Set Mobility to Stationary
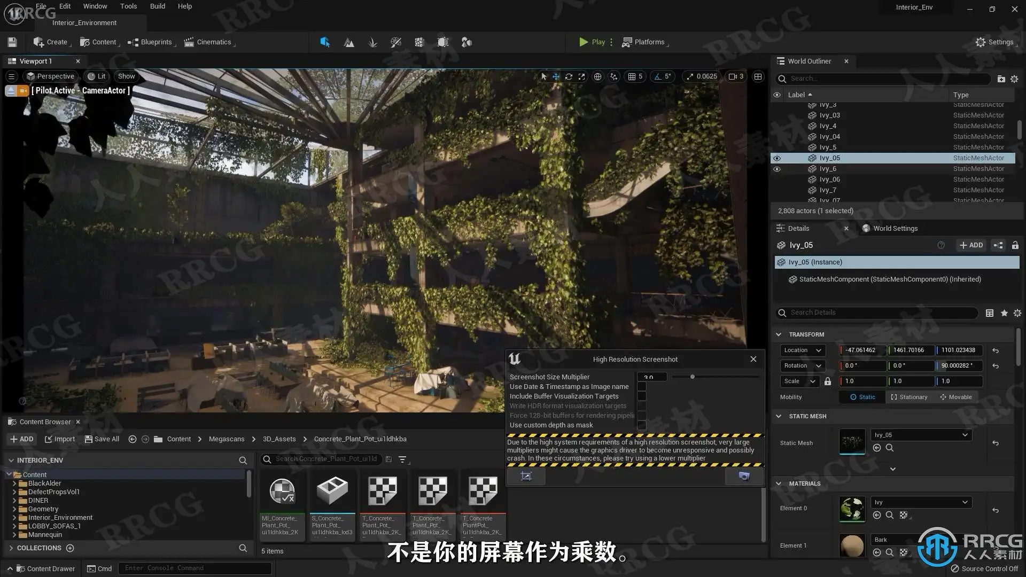1026x577 pixels. tap(909, 397)
